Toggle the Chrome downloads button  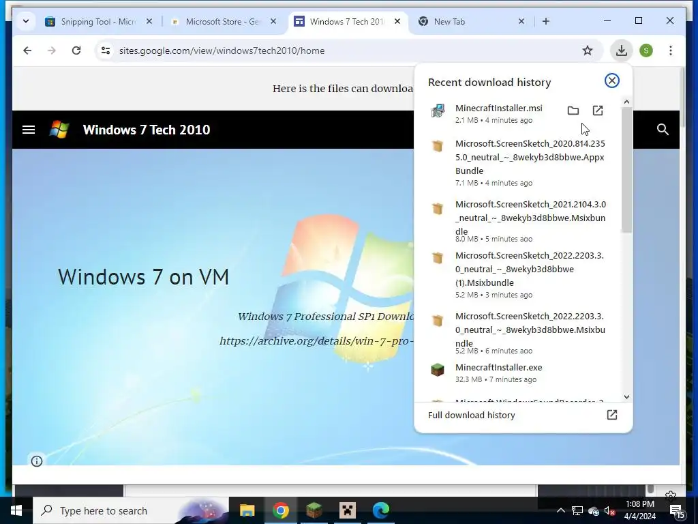(622, 50)
